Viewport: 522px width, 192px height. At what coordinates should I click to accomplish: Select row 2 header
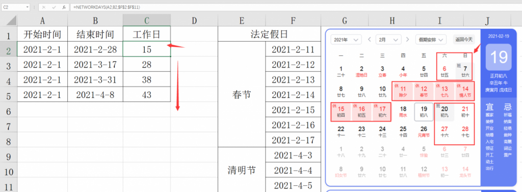click(9, 49)
